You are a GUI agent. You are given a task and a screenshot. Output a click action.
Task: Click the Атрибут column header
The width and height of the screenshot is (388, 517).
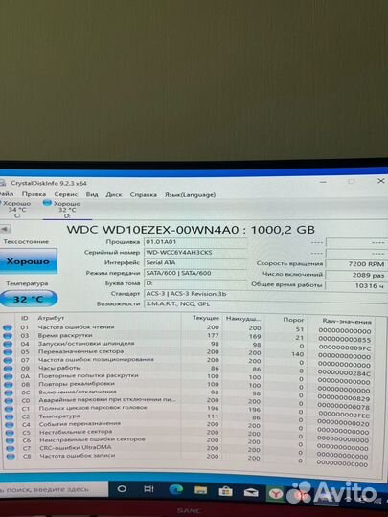point(51,318)
